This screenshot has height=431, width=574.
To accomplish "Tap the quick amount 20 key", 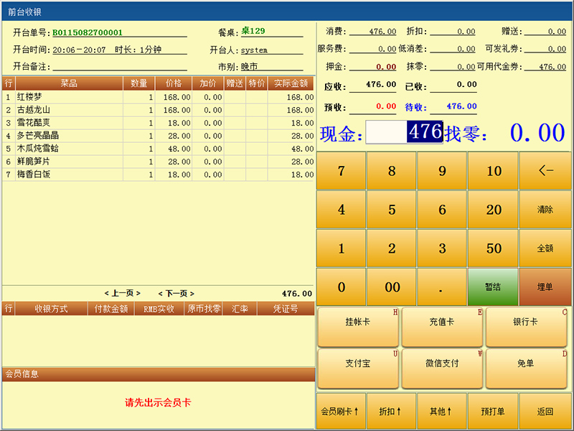I will [493, 210].
